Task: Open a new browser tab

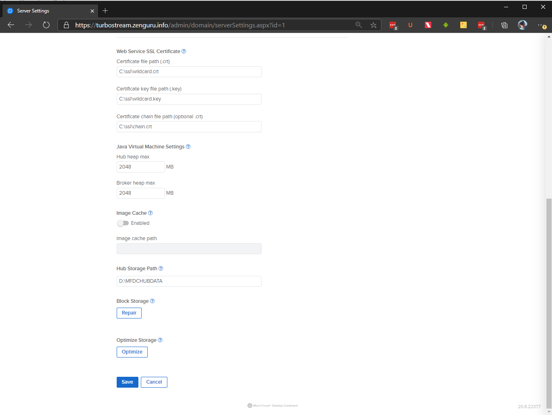Action: click(x=105, y=11)
